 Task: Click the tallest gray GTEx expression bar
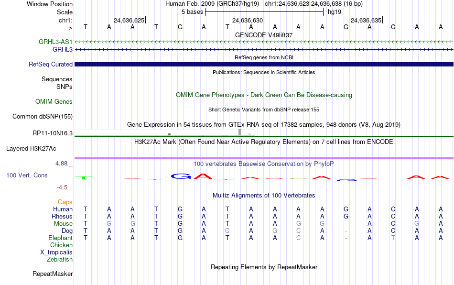240,132
